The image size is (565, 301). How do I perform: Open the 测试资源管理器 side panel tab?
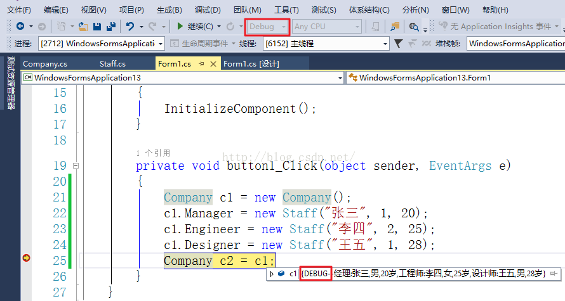tap(10, 83)
